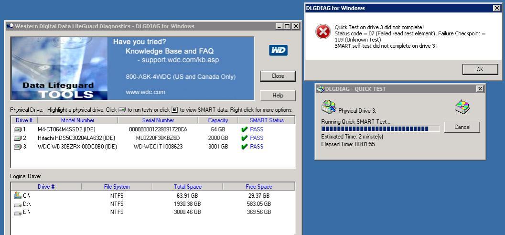Image resolution: width=505 pixels, height=235 pixels.
Task: Maximize the Data LifeGuard Diagnostics window
Action: (287, 26)
